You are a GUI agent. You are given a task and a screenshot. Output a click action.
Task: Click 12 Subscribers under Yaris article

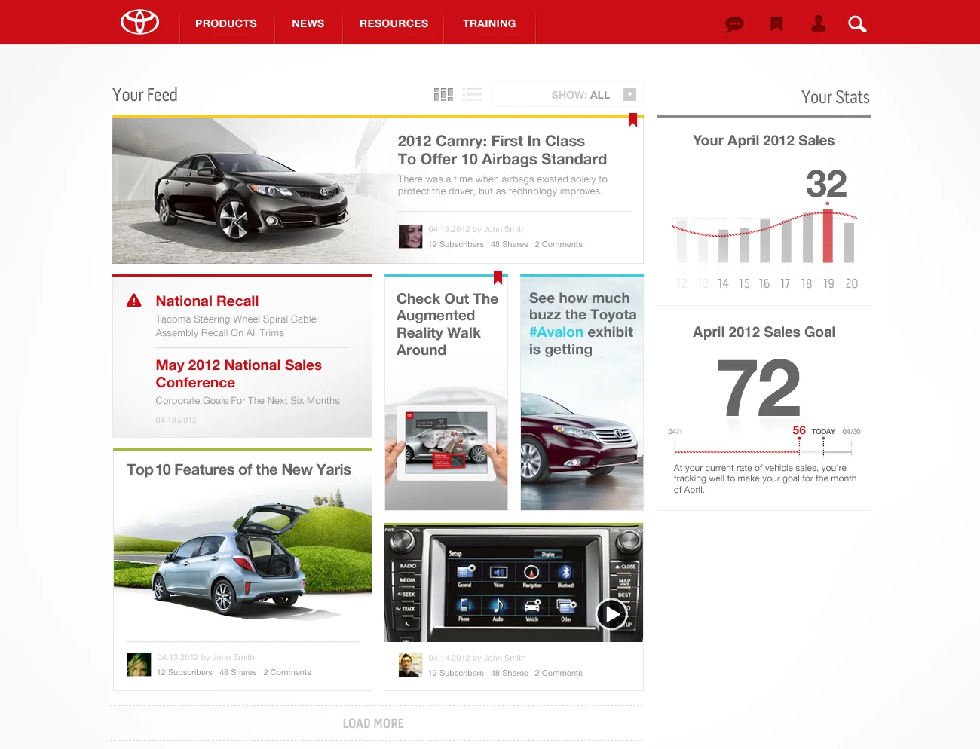coord(185,672)
